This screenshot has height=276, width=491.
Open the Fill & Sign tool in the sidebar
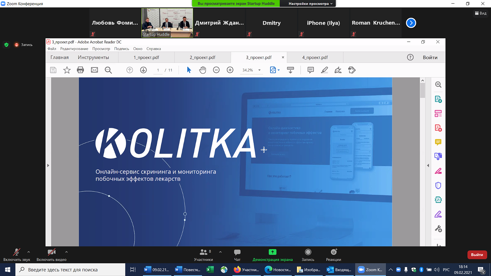click(x=438, y=214)
